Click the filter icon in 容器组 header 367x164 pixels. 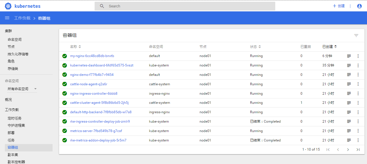click(356, 35)
